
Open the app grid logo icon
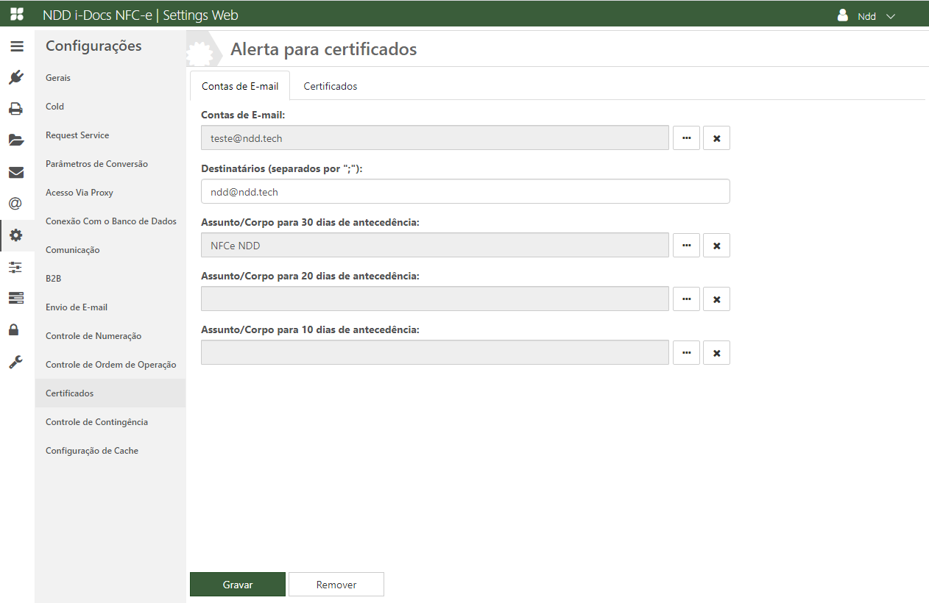point(17,15)
